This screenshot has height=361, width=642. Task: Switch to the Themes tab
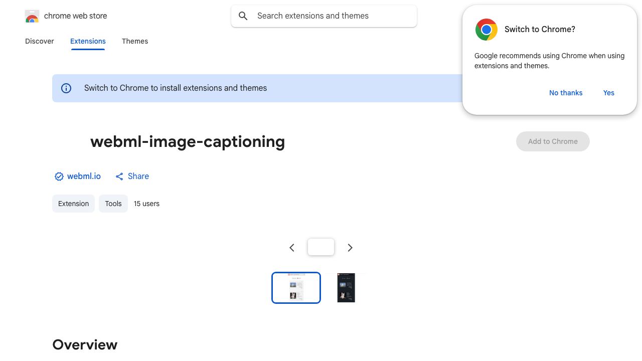(x=135, y=41)
